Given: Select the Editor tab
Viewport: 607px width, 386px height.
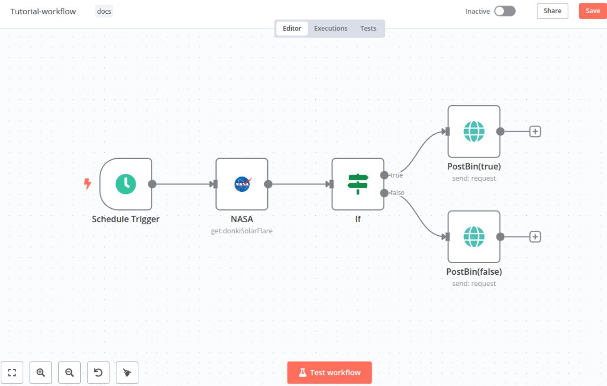Looking at the screenshot, I should (x=292, y=28).
